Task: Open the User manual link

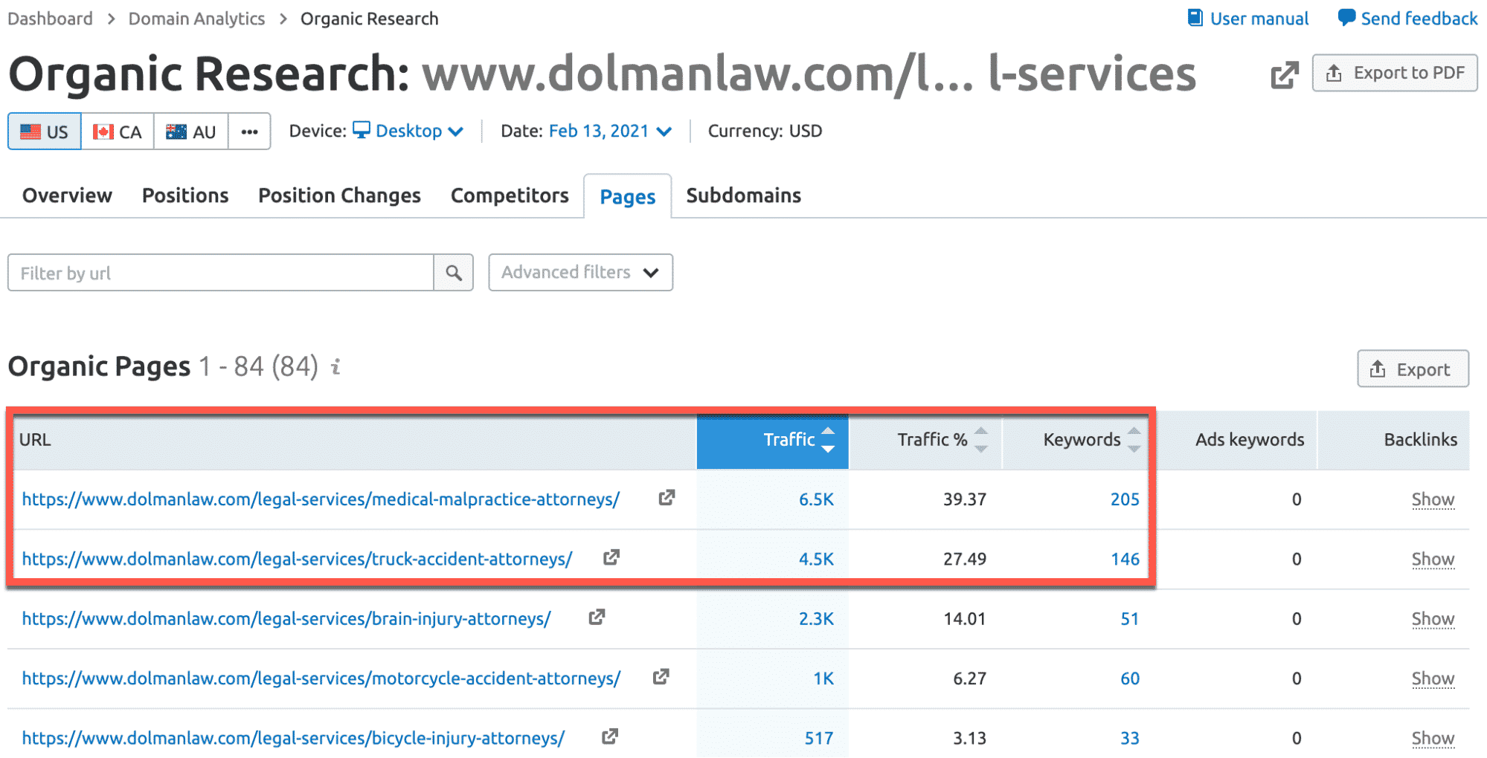Action: (1248, 19)
